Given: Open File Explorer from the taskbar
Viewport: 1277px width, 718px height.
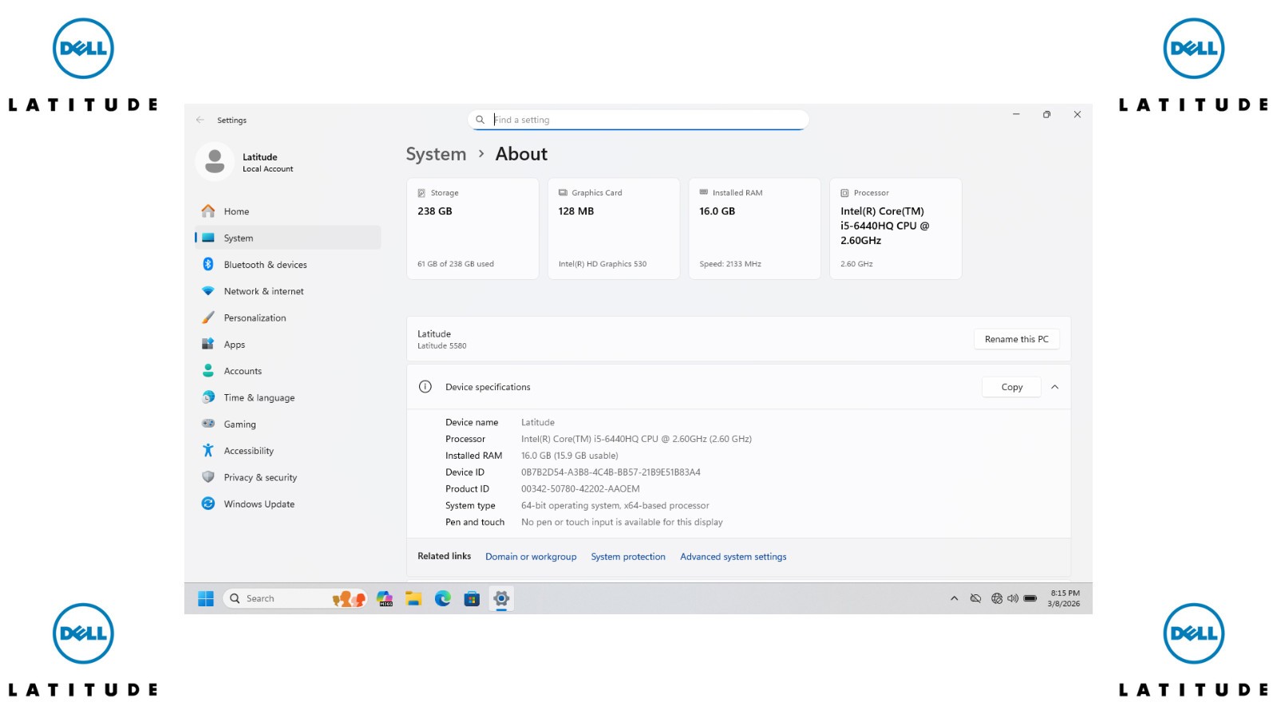Looking at the screenshot, I should click(x=413, y=598).
